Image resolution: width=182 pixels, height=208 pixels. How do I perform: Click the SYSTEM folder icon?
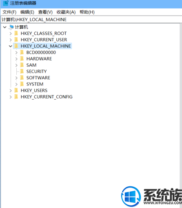22,84
